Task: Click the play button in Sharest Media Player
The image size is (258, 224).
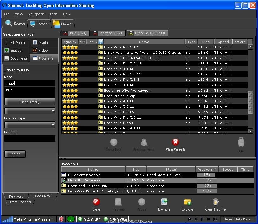Action: (196, 219)
